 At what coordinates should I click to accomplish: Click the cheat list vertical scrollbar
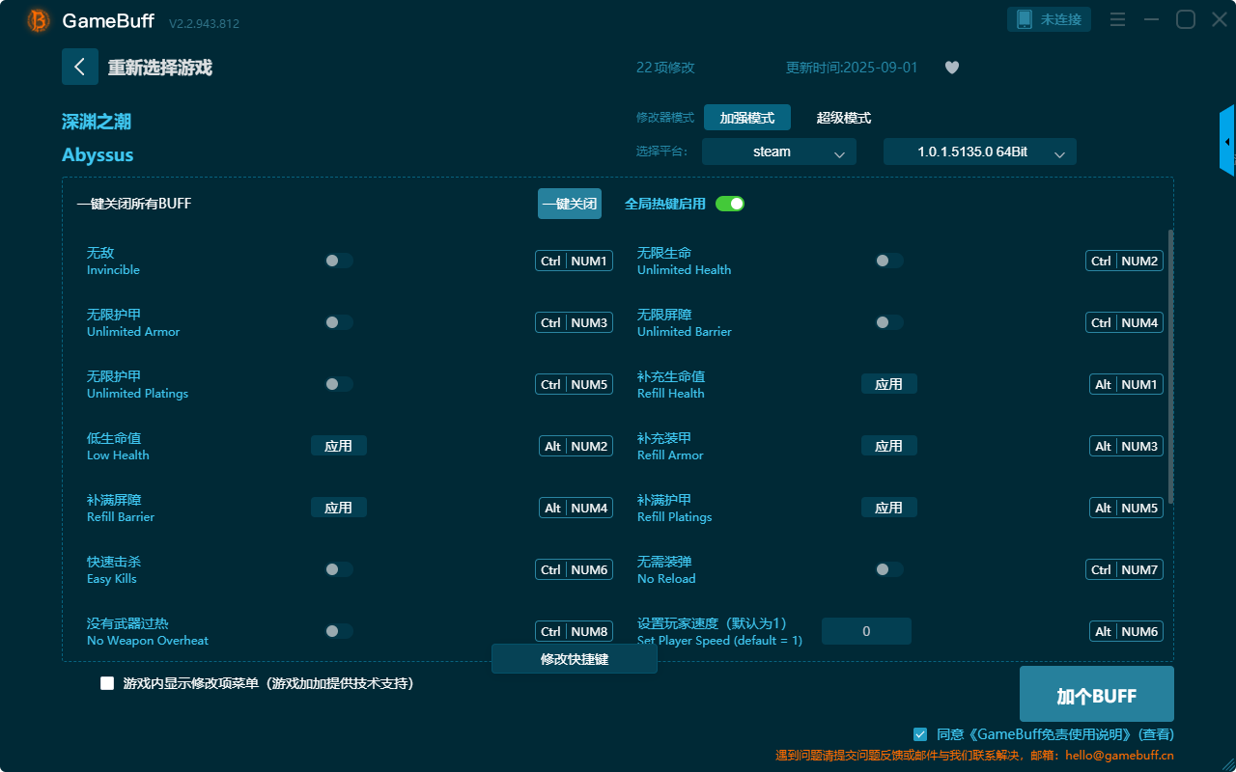(1171, 367)
